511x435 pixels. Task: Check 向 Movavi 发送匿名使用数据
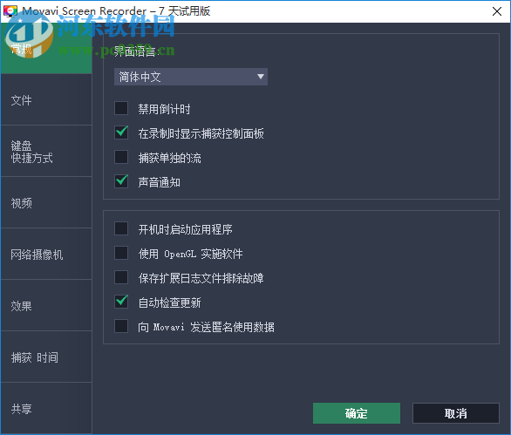[x=121, y=326]
